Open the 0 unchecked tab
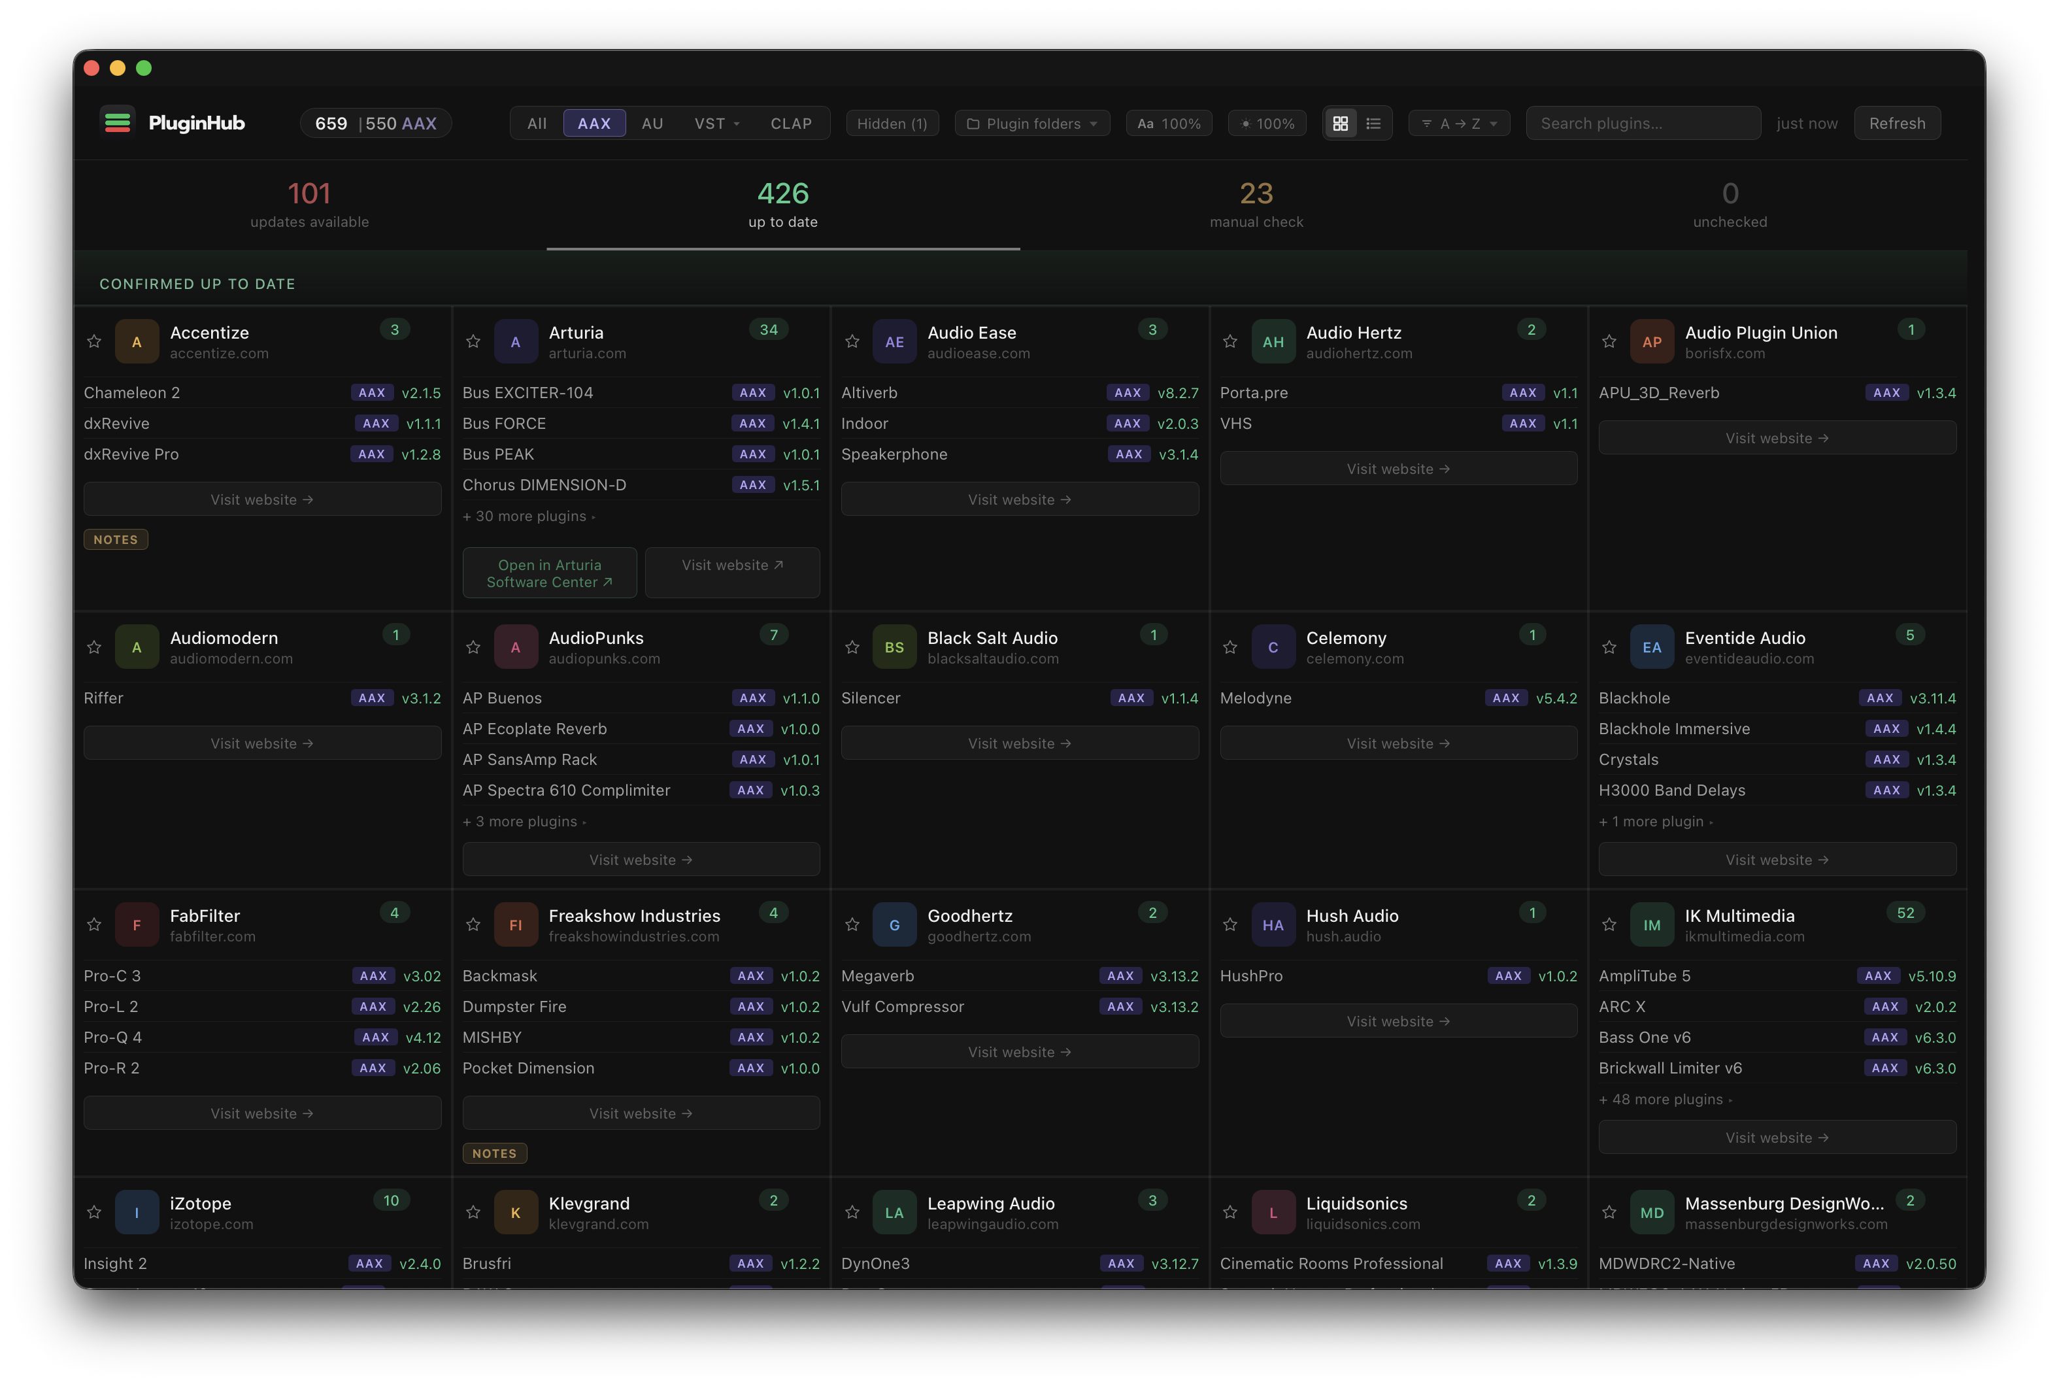Screen dimensions: 2059x1386 1730,205
